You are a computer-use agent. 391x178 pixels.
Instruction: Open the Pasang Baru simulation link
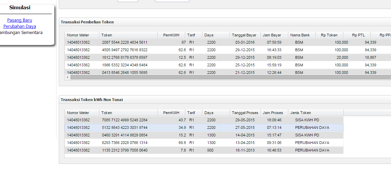point(20,20)
